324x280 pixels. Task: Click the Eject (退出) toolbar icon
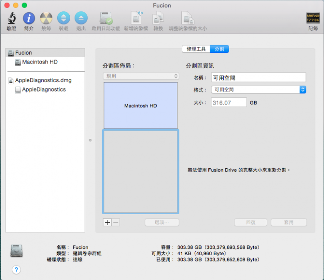(81, 18)
